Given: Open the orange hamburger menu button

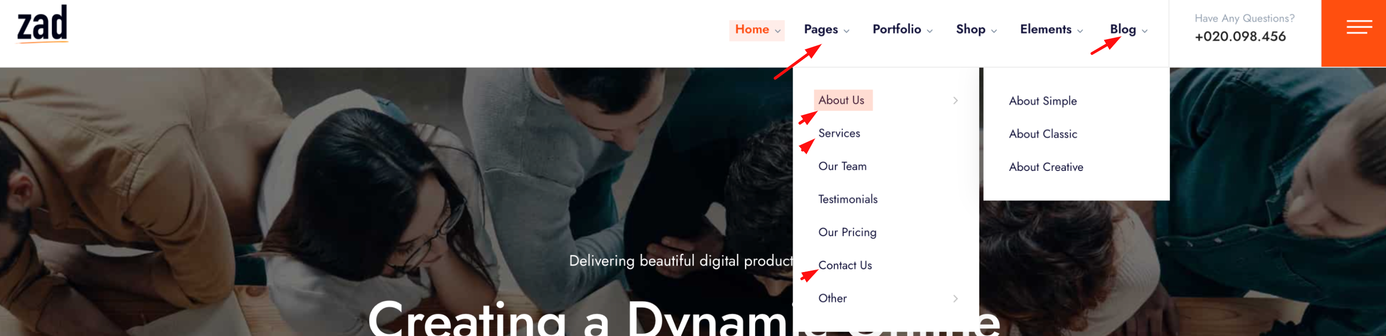Looking at the screenshot, I should [x=1353, y=33].
